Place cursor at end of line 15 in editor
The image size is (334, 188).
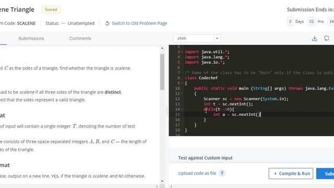click(261, 114)
